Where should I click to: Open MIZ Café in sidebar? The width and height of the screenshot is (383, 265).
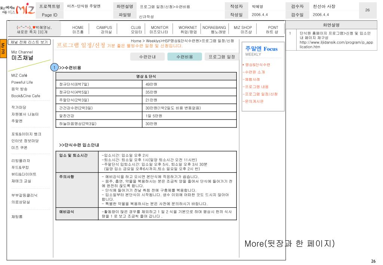pyautogui.click(x=19, y=75)
